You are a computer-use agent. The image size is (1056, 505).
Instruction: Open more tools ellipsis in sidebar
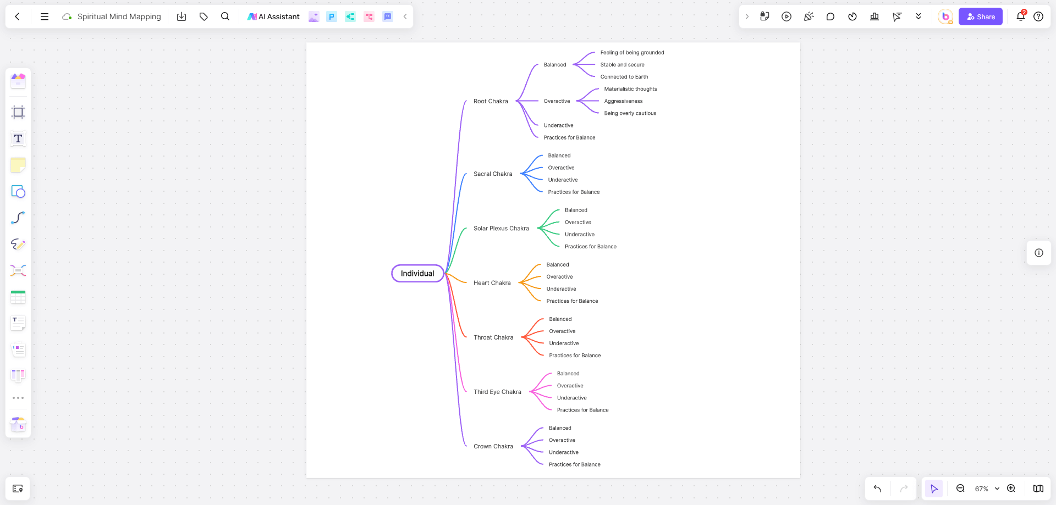(x=18, y=398)
